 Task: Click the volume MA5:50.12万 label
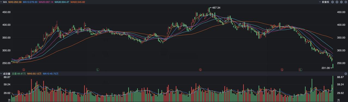click(x=34, y=74)
